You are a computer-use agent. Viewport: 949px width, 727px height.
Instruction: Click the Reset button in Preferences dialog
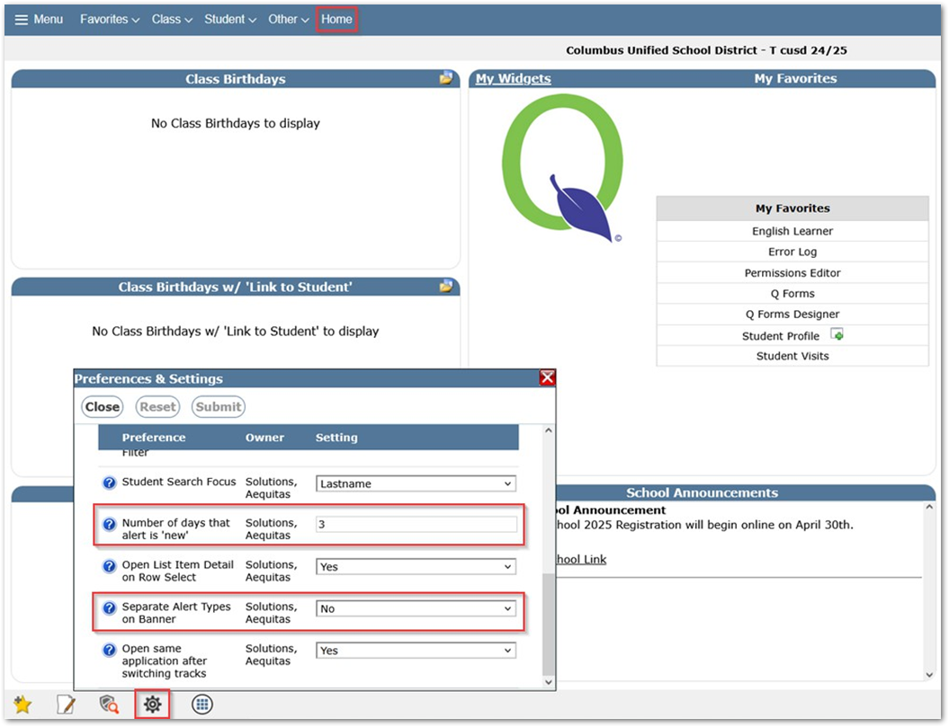point(157,407)
